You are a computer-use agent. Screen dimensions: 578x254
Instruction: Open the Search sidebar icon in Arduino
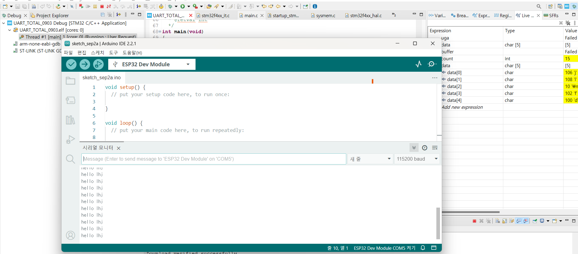tap(71, 159)
